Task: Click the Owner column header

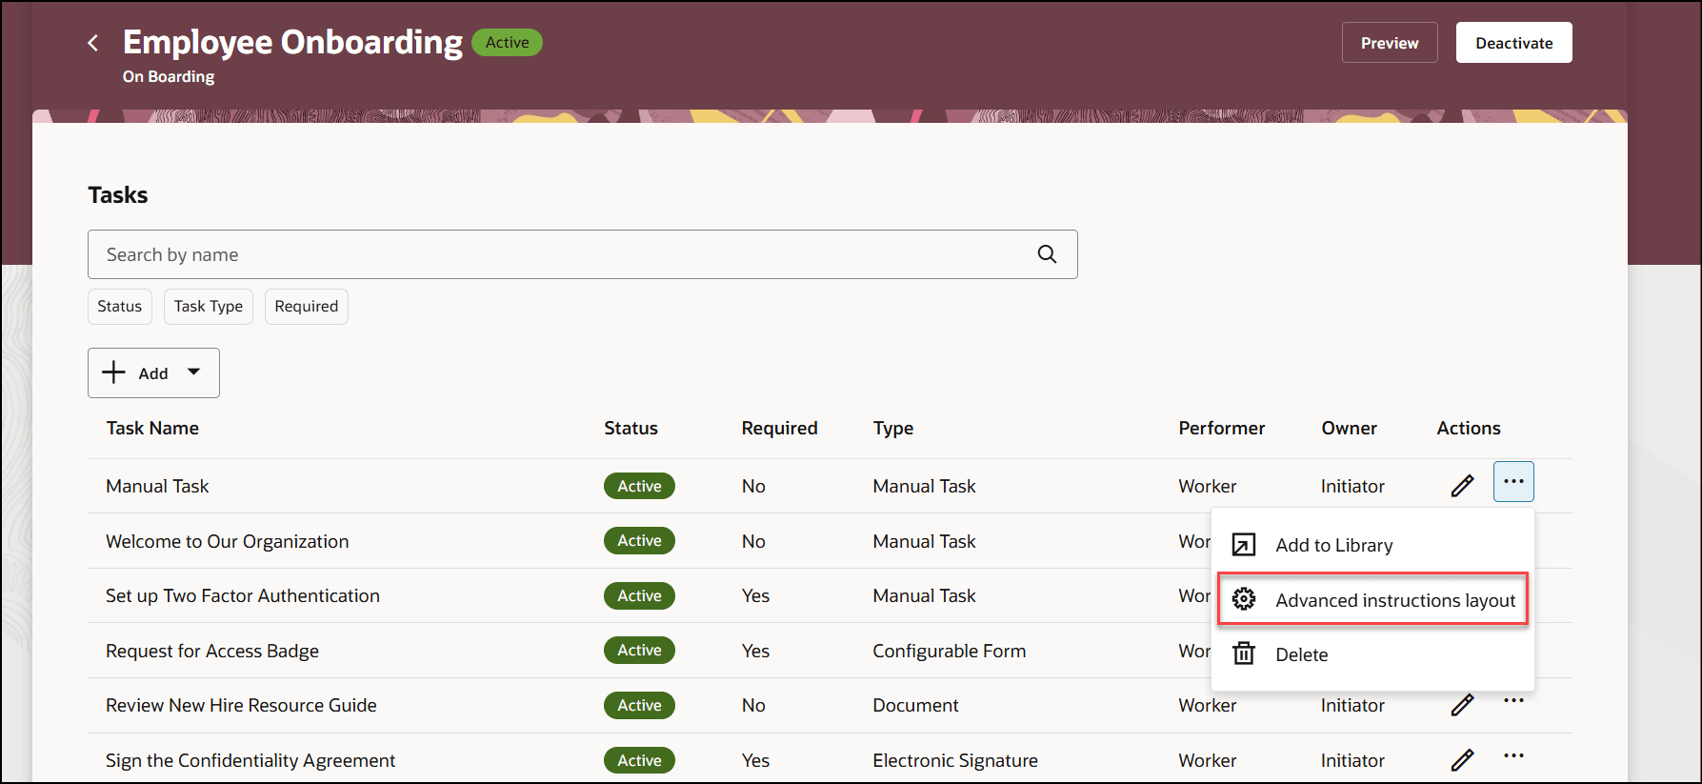Action: [x=1349, y=429]
